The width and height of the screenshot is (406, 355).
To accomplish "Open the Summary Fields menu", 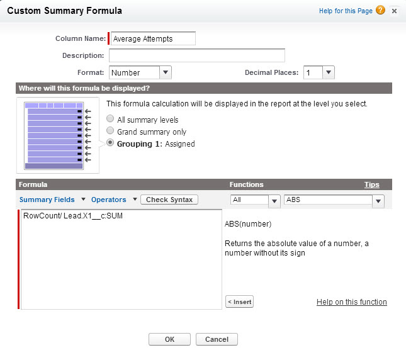I will [52, 200].
